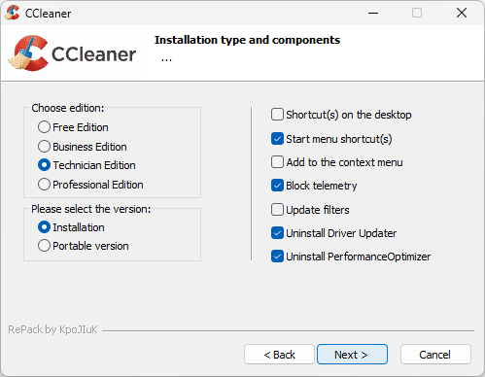This screenshot has width=485, height=377.
Task: Click the 'RePack by KpoJIuK' text
Action: pyautogui.click(x=52, y=329)
